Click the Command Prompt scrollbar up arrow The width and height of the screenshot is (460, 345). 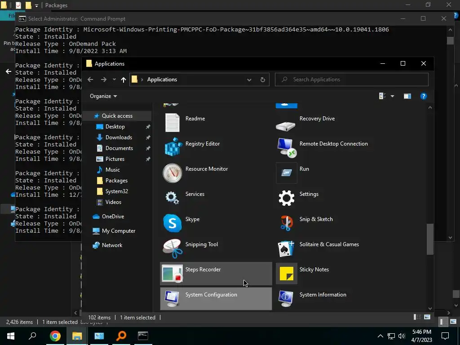click(x=450, y=29)
